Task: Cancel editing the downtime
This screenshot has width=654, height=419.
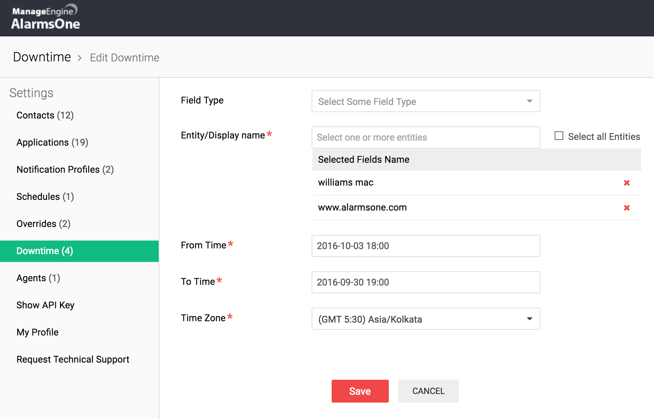Action: (x=428, y=391)
